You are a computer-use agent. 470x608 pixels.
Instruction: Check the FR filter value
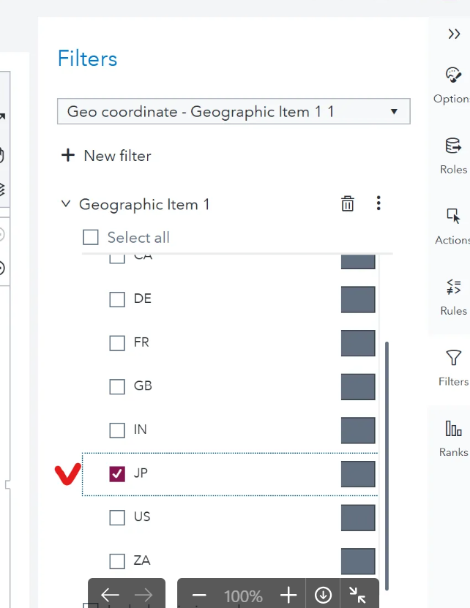[x=116, y=342]
